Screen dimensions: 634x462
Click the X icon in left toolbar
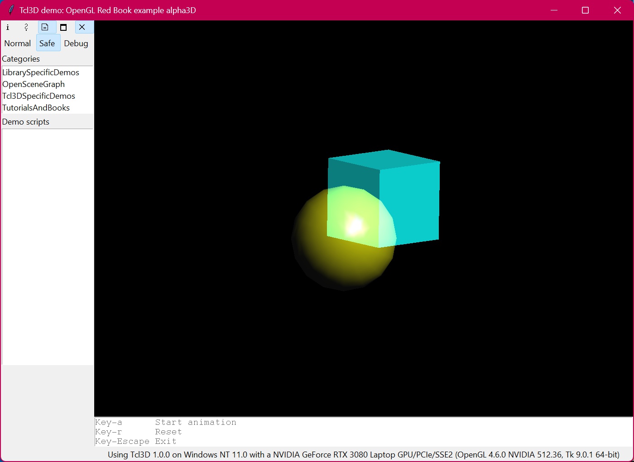82,27
